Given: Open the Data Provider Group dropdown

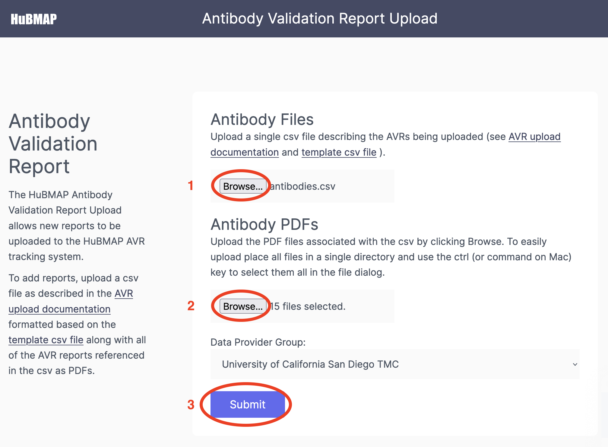Looking at the screenshot, I should 395,364.
